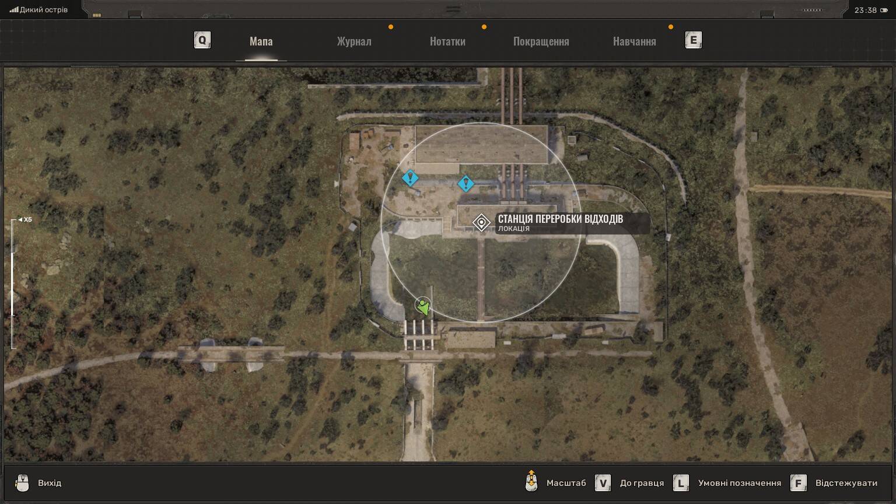Click Відстежувати to track location
The width and height of the screenshot is (896, 504).
pos(846,483)
